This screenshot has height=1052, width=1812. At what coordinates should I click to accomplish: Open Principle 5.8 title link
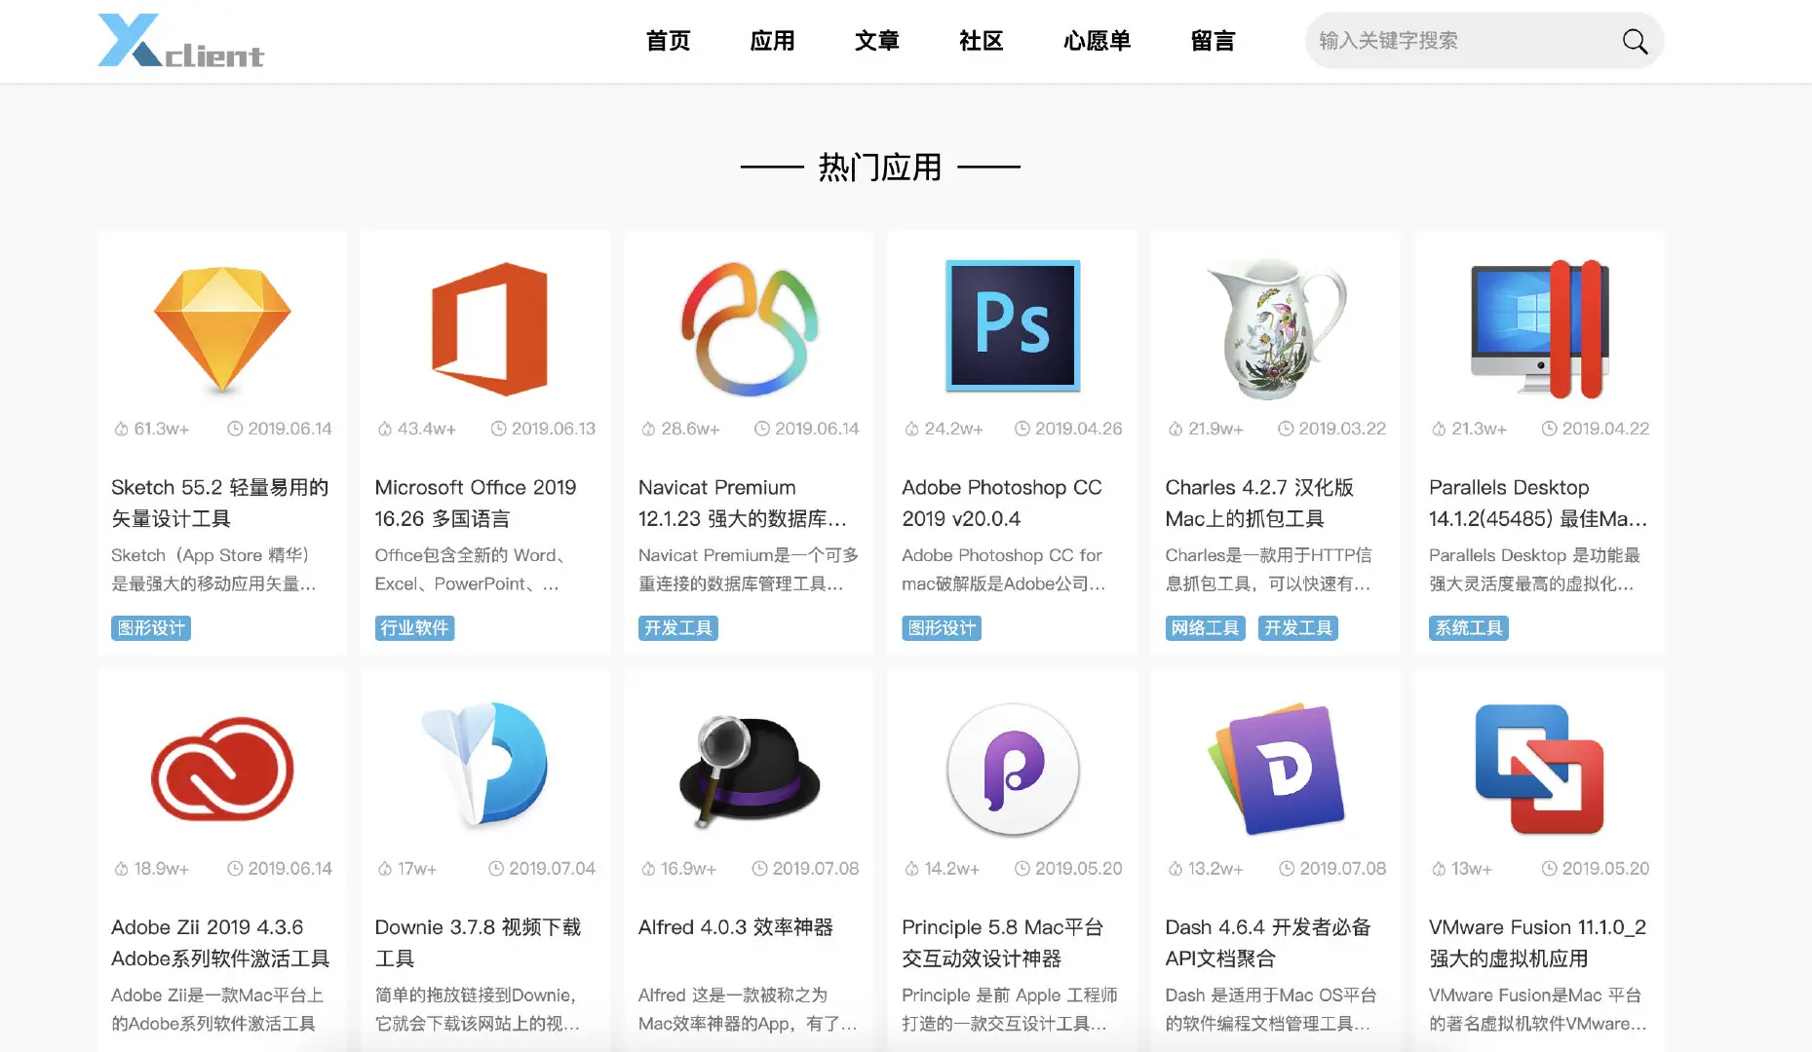pos(1003,943)
